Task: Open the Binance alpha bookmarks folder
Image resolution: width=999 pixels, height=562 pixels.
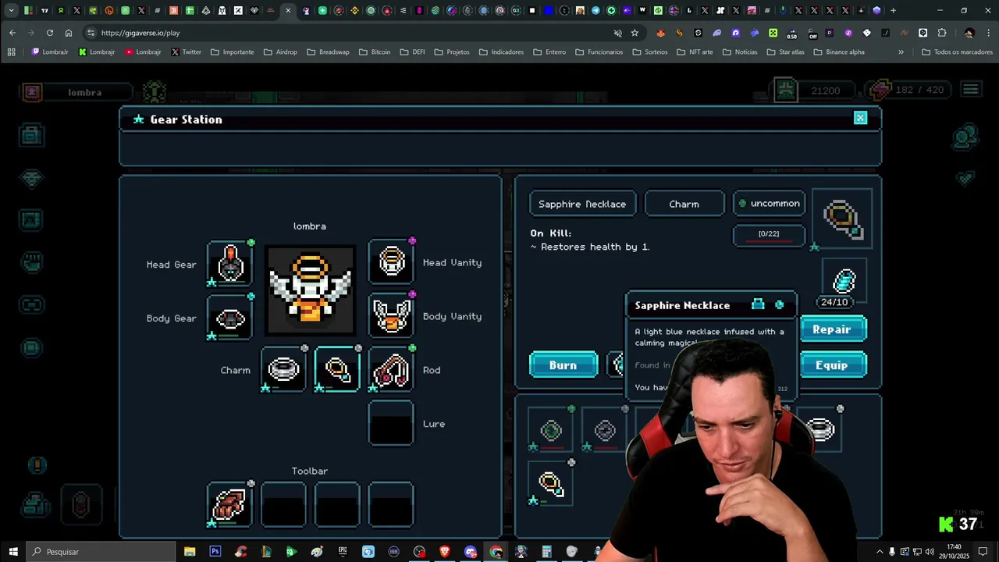Action: click(x=839, y=52)
